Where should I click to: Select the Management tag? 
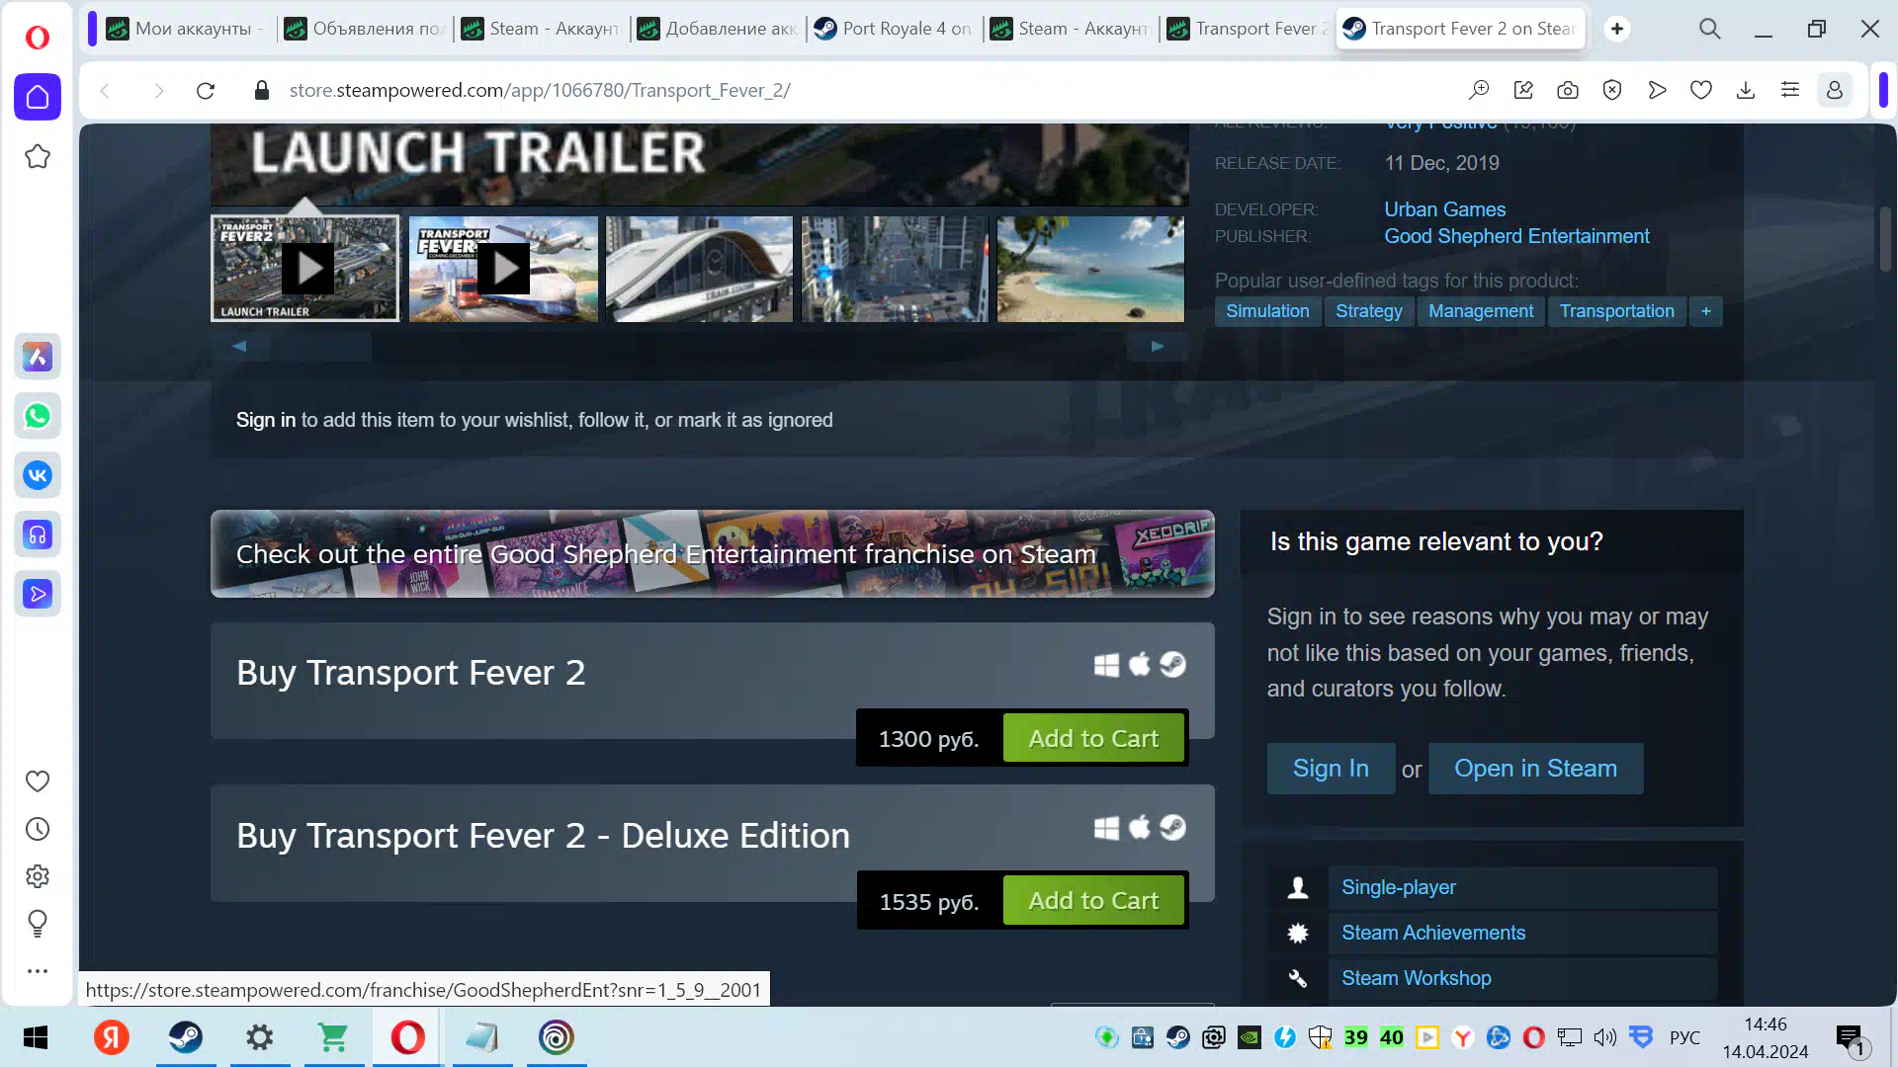click(x=1480, y=311)
